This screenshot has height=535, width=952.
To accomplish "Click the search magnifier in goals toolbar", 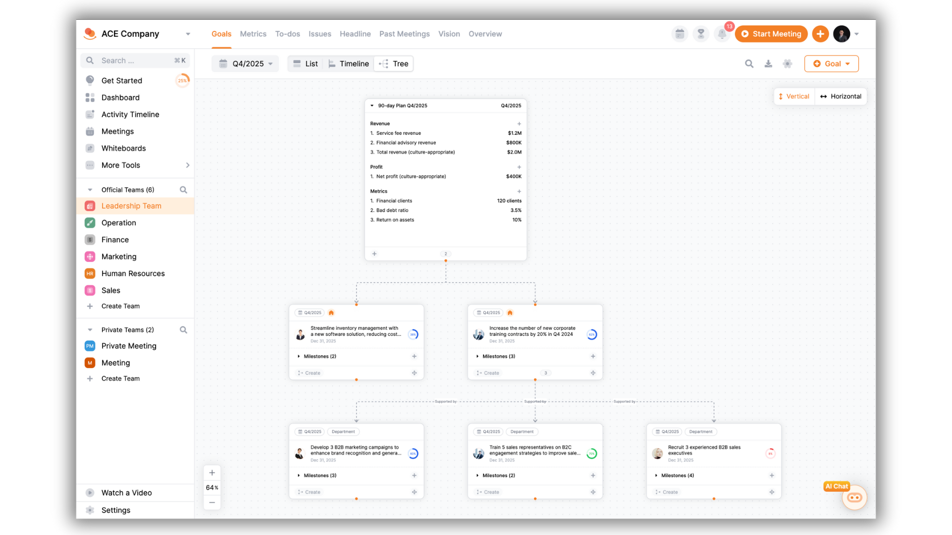I will (x=749, y=63).
